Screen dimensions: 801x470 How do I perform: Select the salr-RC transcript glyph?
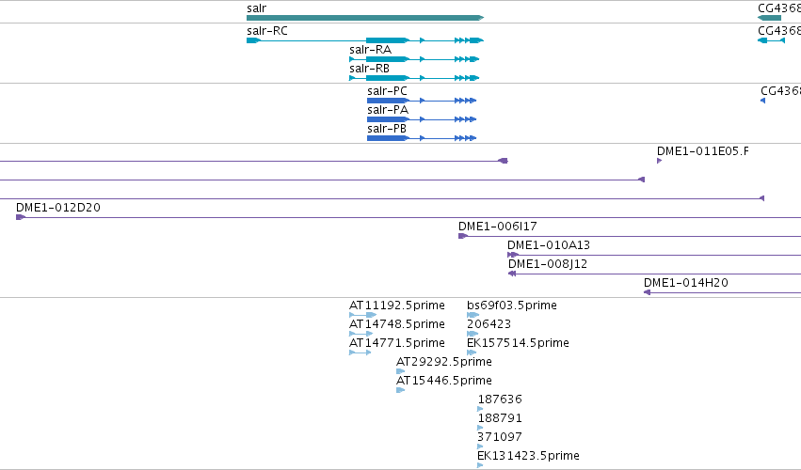(365, 40)
